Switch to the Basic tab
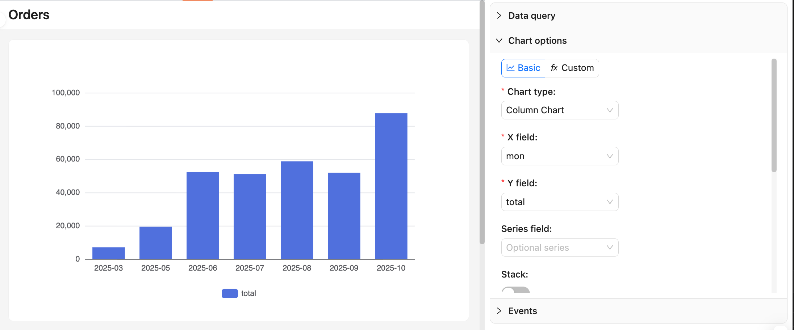The height and width of the screenshot is (330, 794). pyautogui.click(x=523, y=68)
